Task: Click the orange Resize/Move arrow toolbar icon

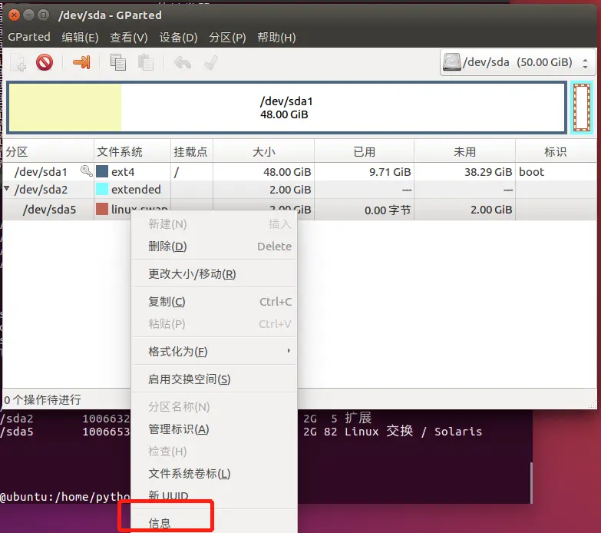Action: (81, 62)
